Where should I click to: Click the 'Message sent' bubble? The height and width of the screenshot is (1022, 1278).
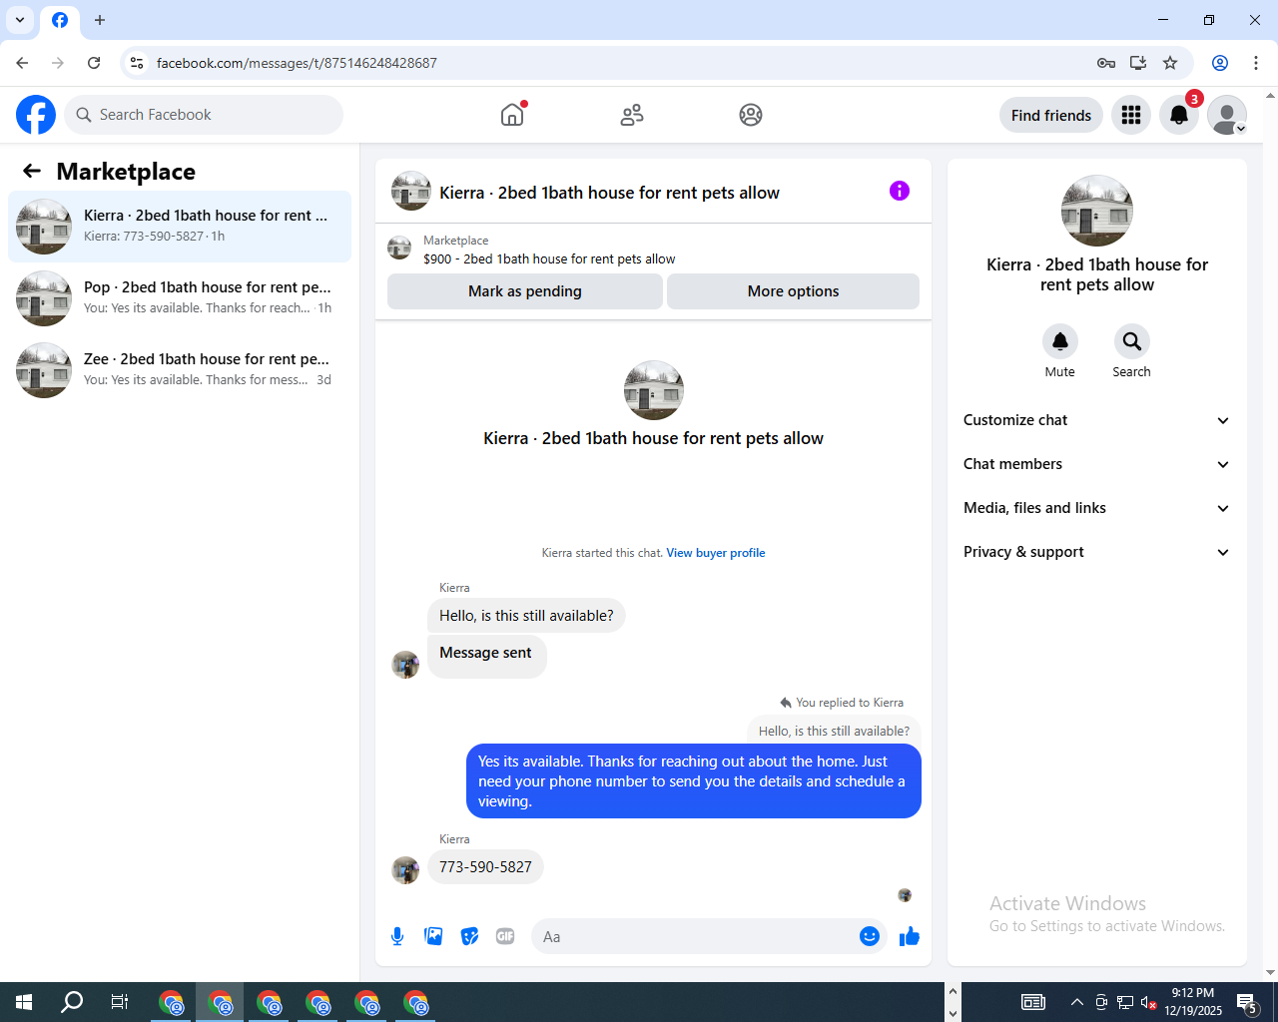coord(486,656)
